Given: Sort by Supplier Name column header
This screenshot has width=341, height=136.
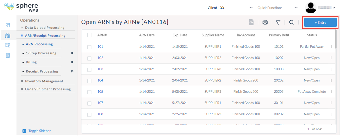Looking at the screenshot, I should (x=213, y=35).
